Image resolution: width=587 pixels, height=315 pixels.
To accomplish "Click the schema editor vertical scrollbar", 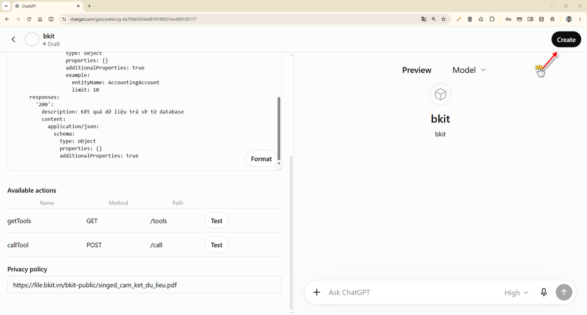I will [x=279, y=129].
